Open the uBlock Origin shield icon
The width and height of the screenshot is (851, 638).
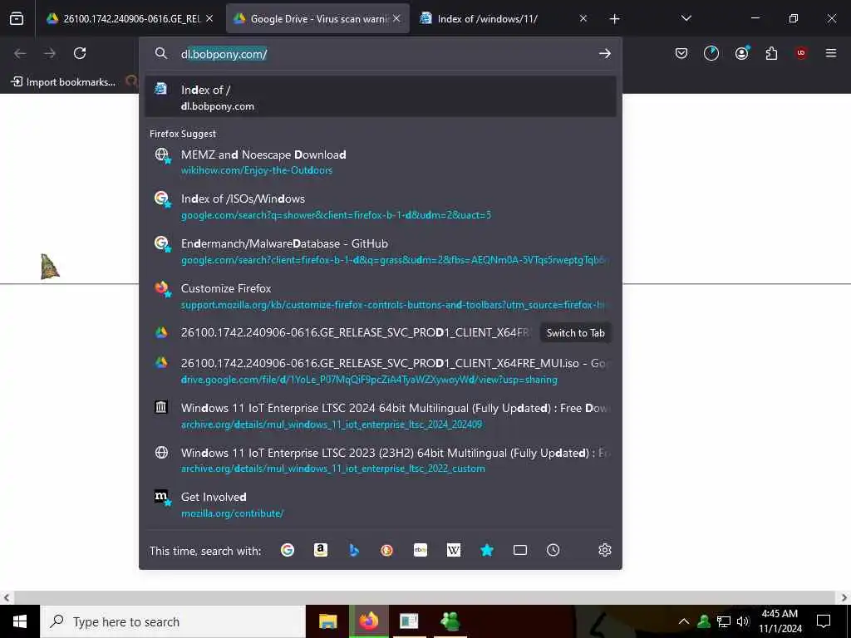(x=801, y=53)
